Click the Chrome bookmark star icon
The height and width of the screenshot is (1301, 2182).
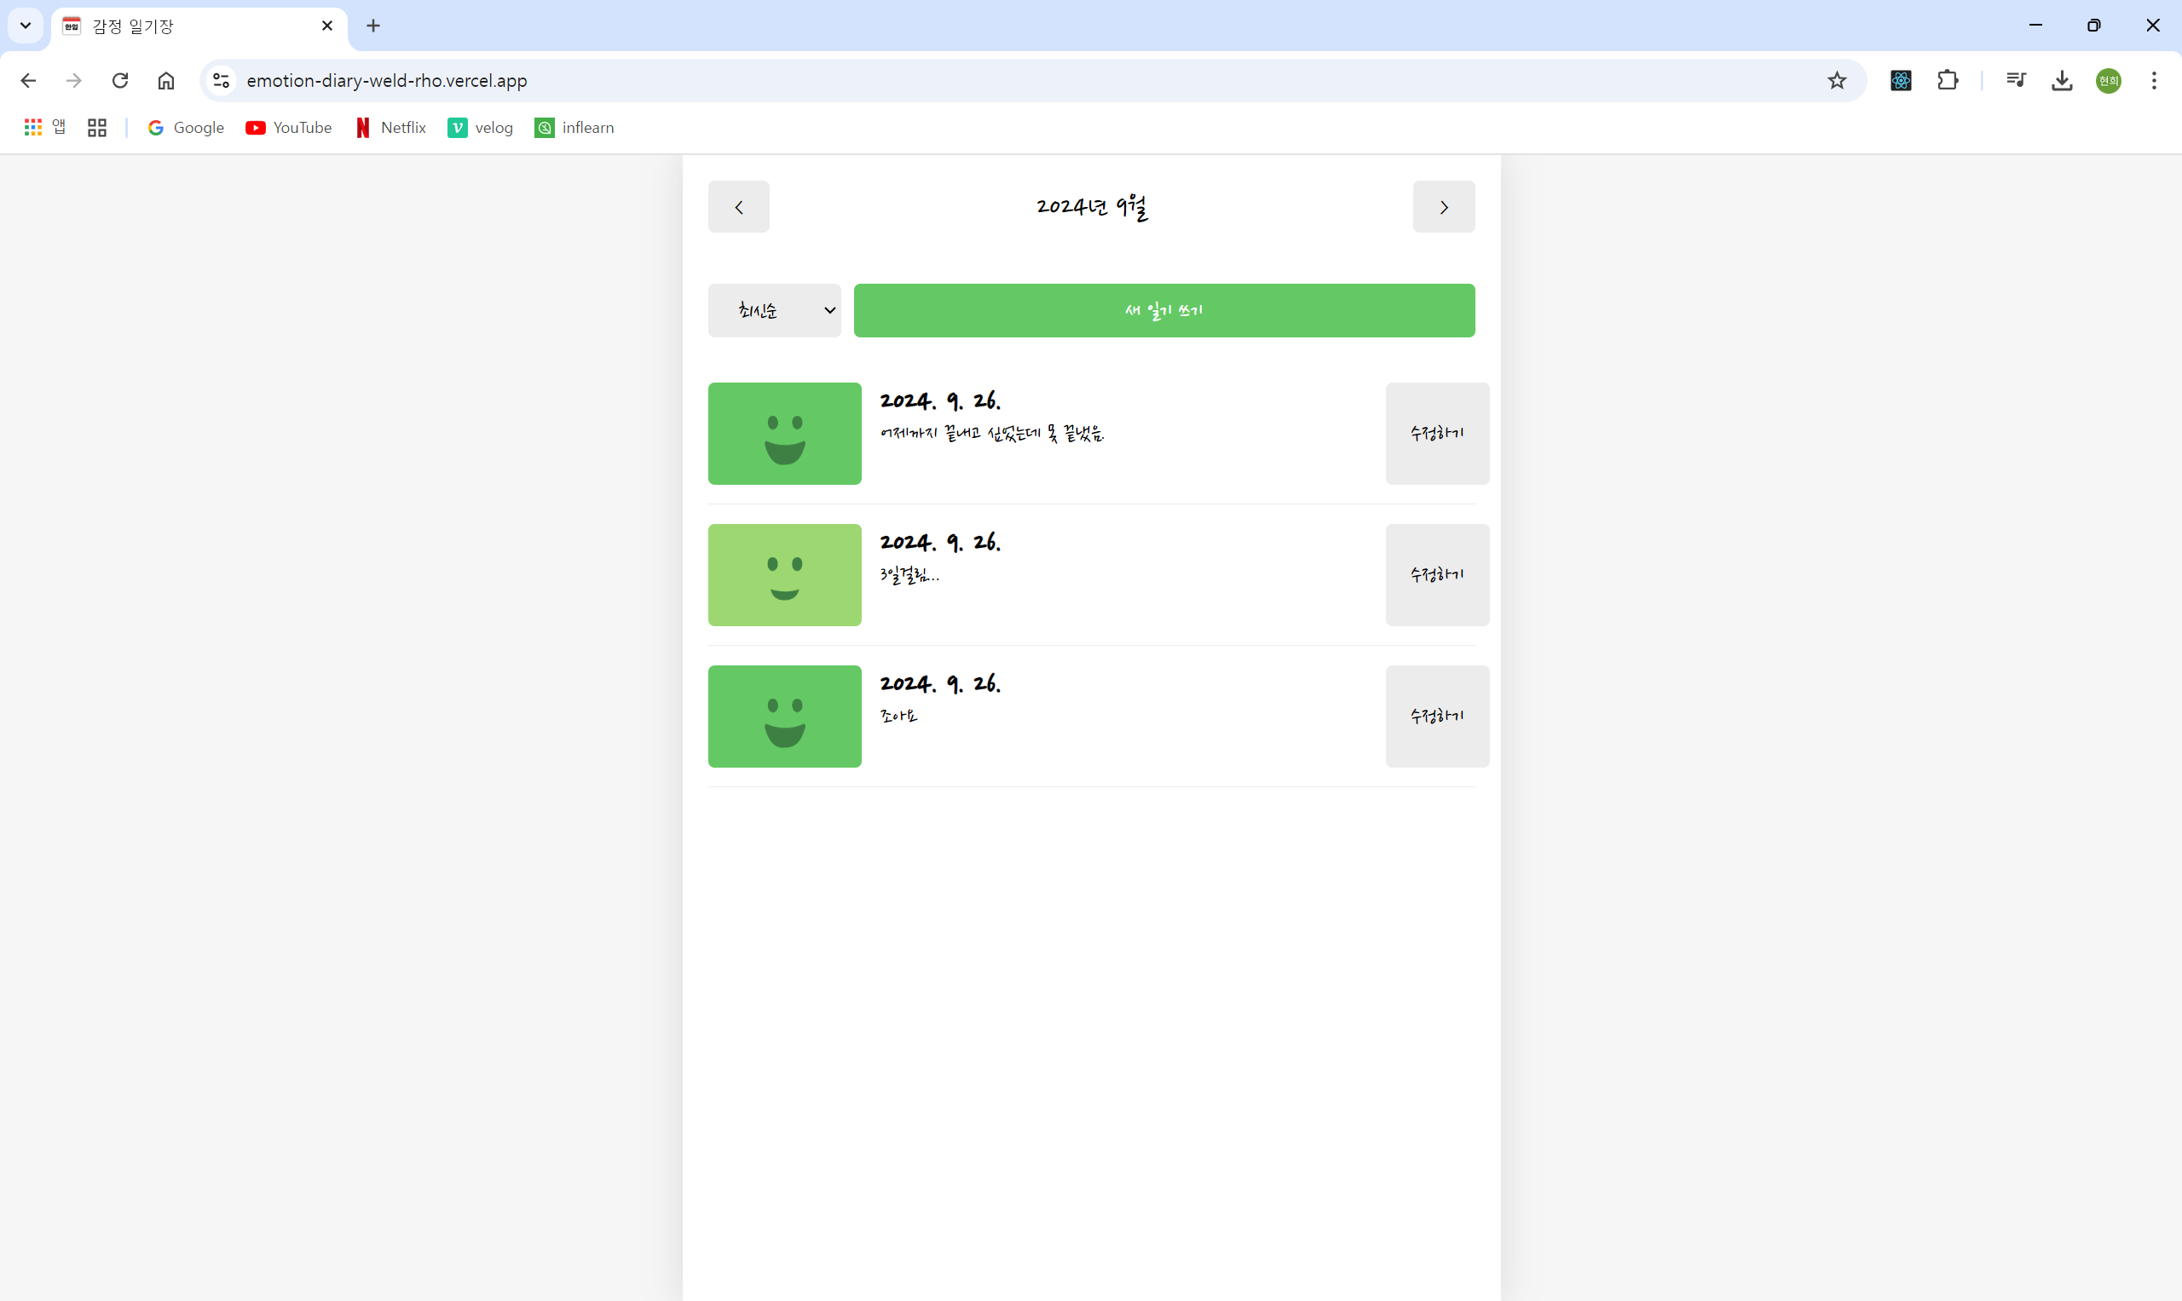click(1837, 81)
